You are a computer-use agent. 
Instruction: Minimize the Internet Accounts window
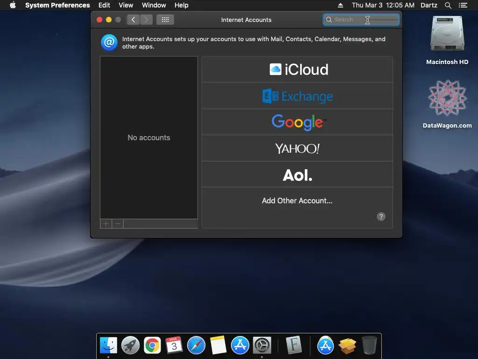(x=108, y=20)
